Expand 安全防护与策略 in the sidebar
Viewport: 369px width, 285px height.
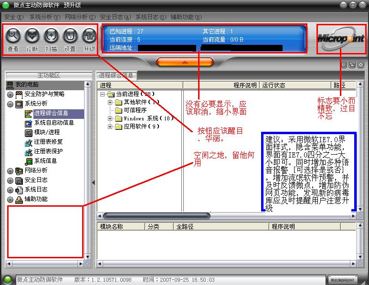pyautogui.click(x=10, y=94)
